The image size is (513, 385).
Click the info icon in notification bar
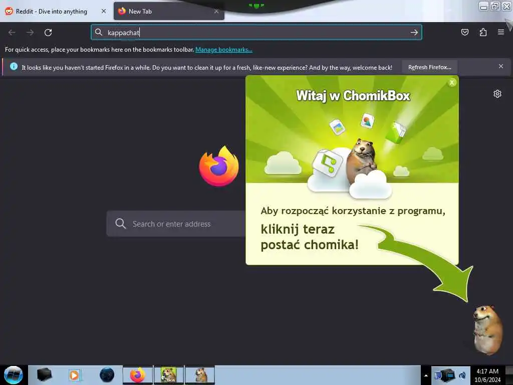(14, 67)
